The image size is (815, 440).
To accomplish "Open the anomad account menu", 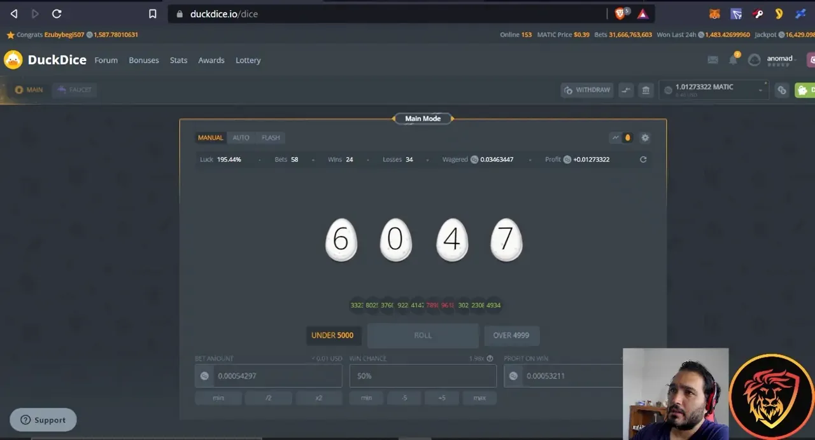I will coord(781,58).
